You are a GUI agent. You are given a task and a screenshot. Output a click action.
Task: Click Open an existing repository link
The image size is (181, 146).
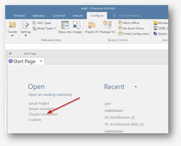pyautogui.click(x=50, y=95)
